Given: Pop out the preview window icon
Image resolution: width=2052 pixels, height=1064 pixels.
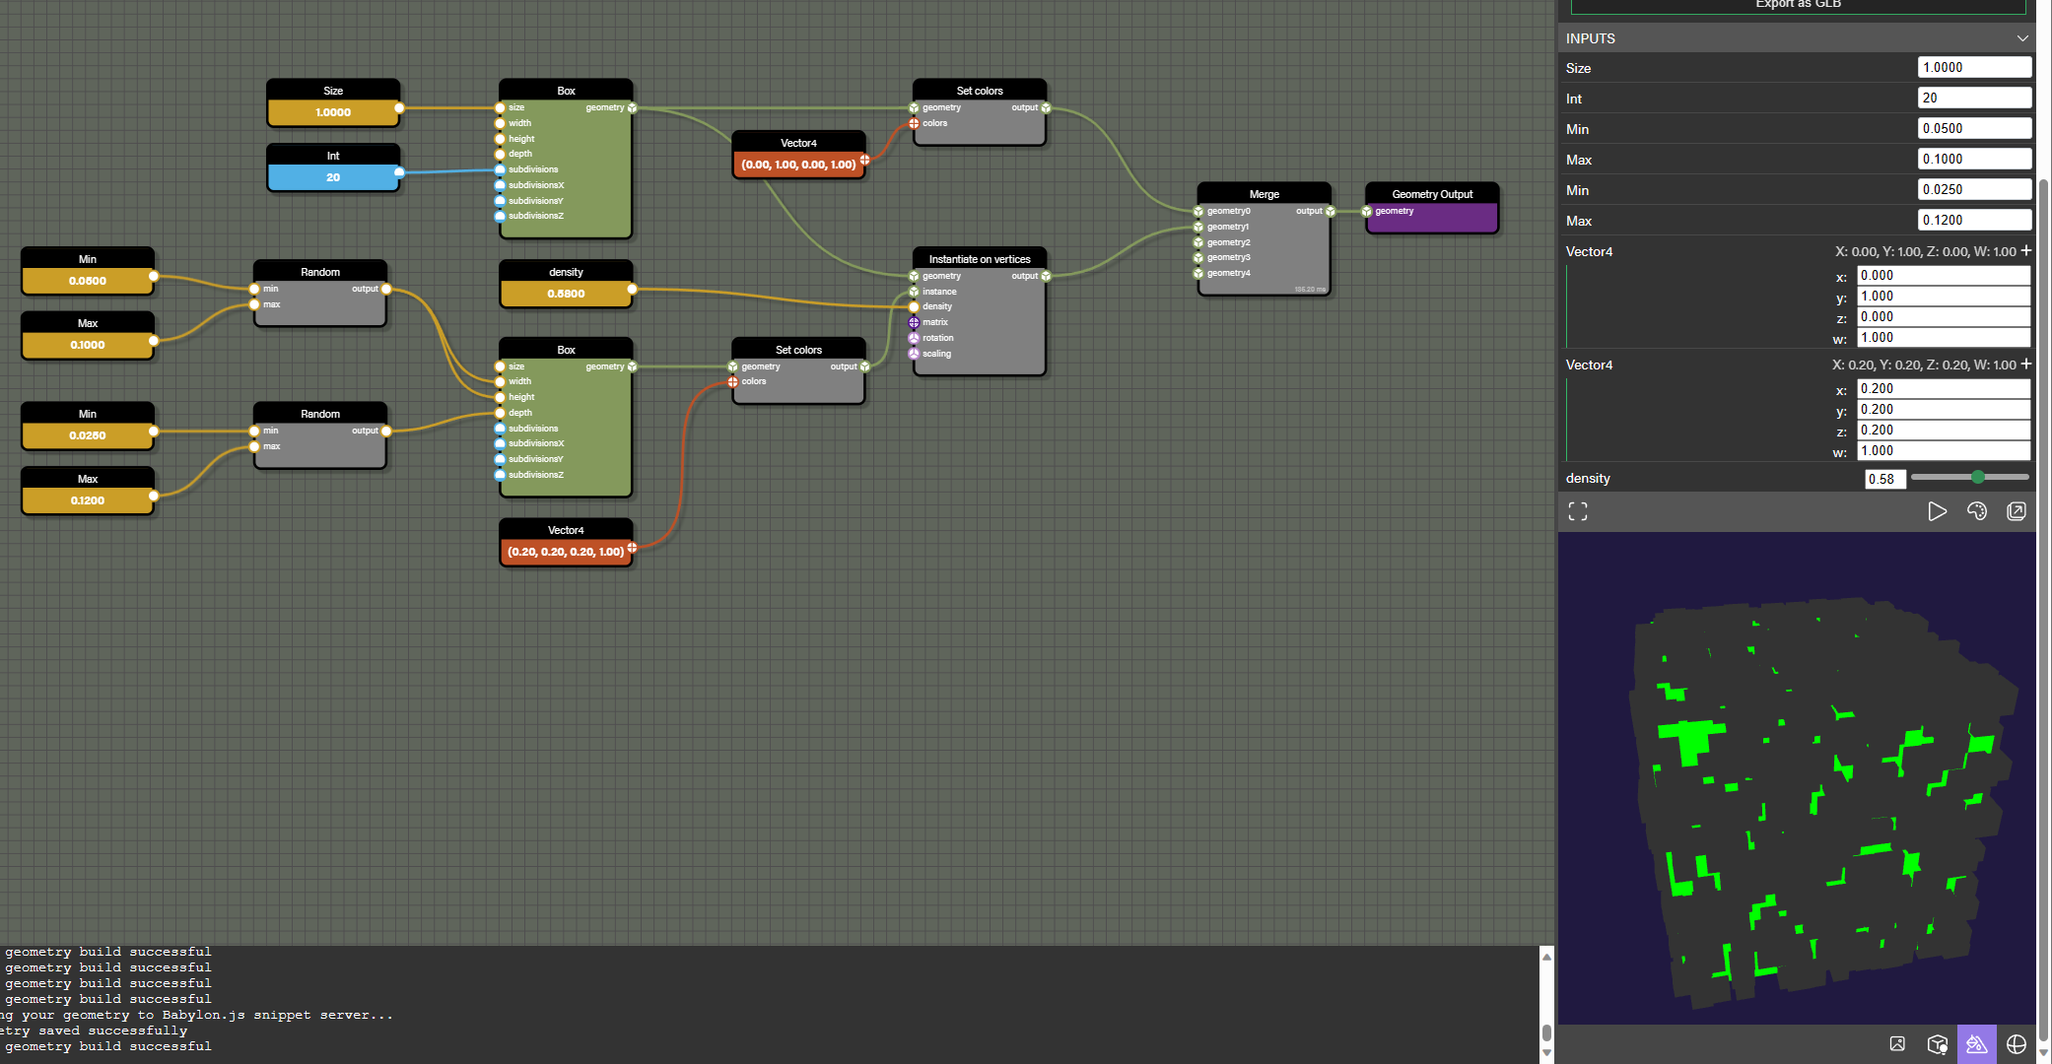Looking at the screenshot, I should point(2017,511).
